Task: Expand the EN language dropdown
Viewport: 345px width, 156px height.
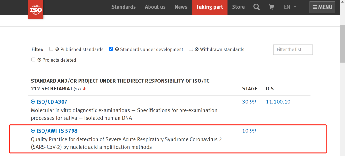Action: (x=290, y=7)
